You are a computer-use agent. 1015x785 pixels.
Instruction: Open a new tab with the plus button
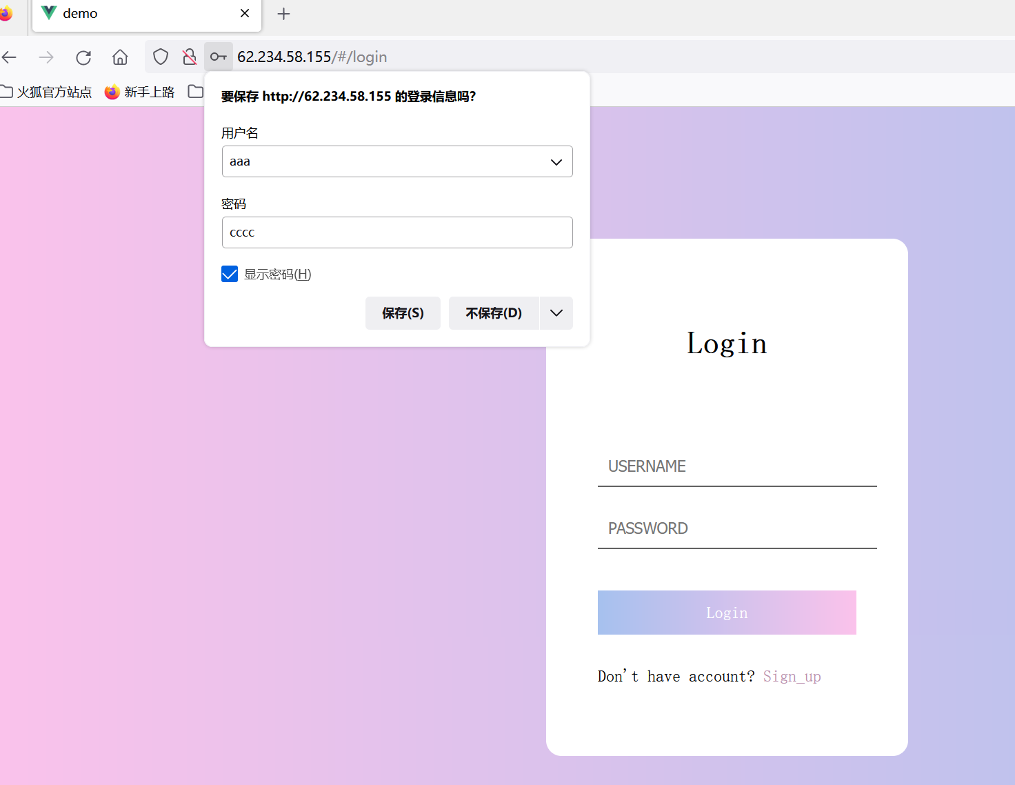(283, 14)
